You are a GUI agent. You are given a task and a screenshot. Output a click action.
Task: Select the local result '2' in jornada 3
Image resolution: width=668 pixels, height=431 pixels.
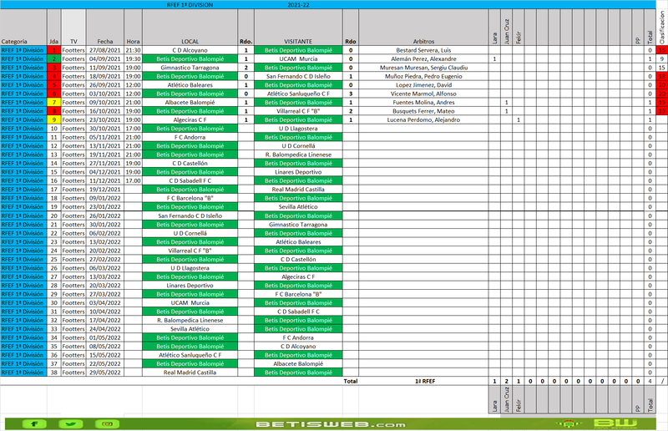pyautogui.click(x=245, y=68)
